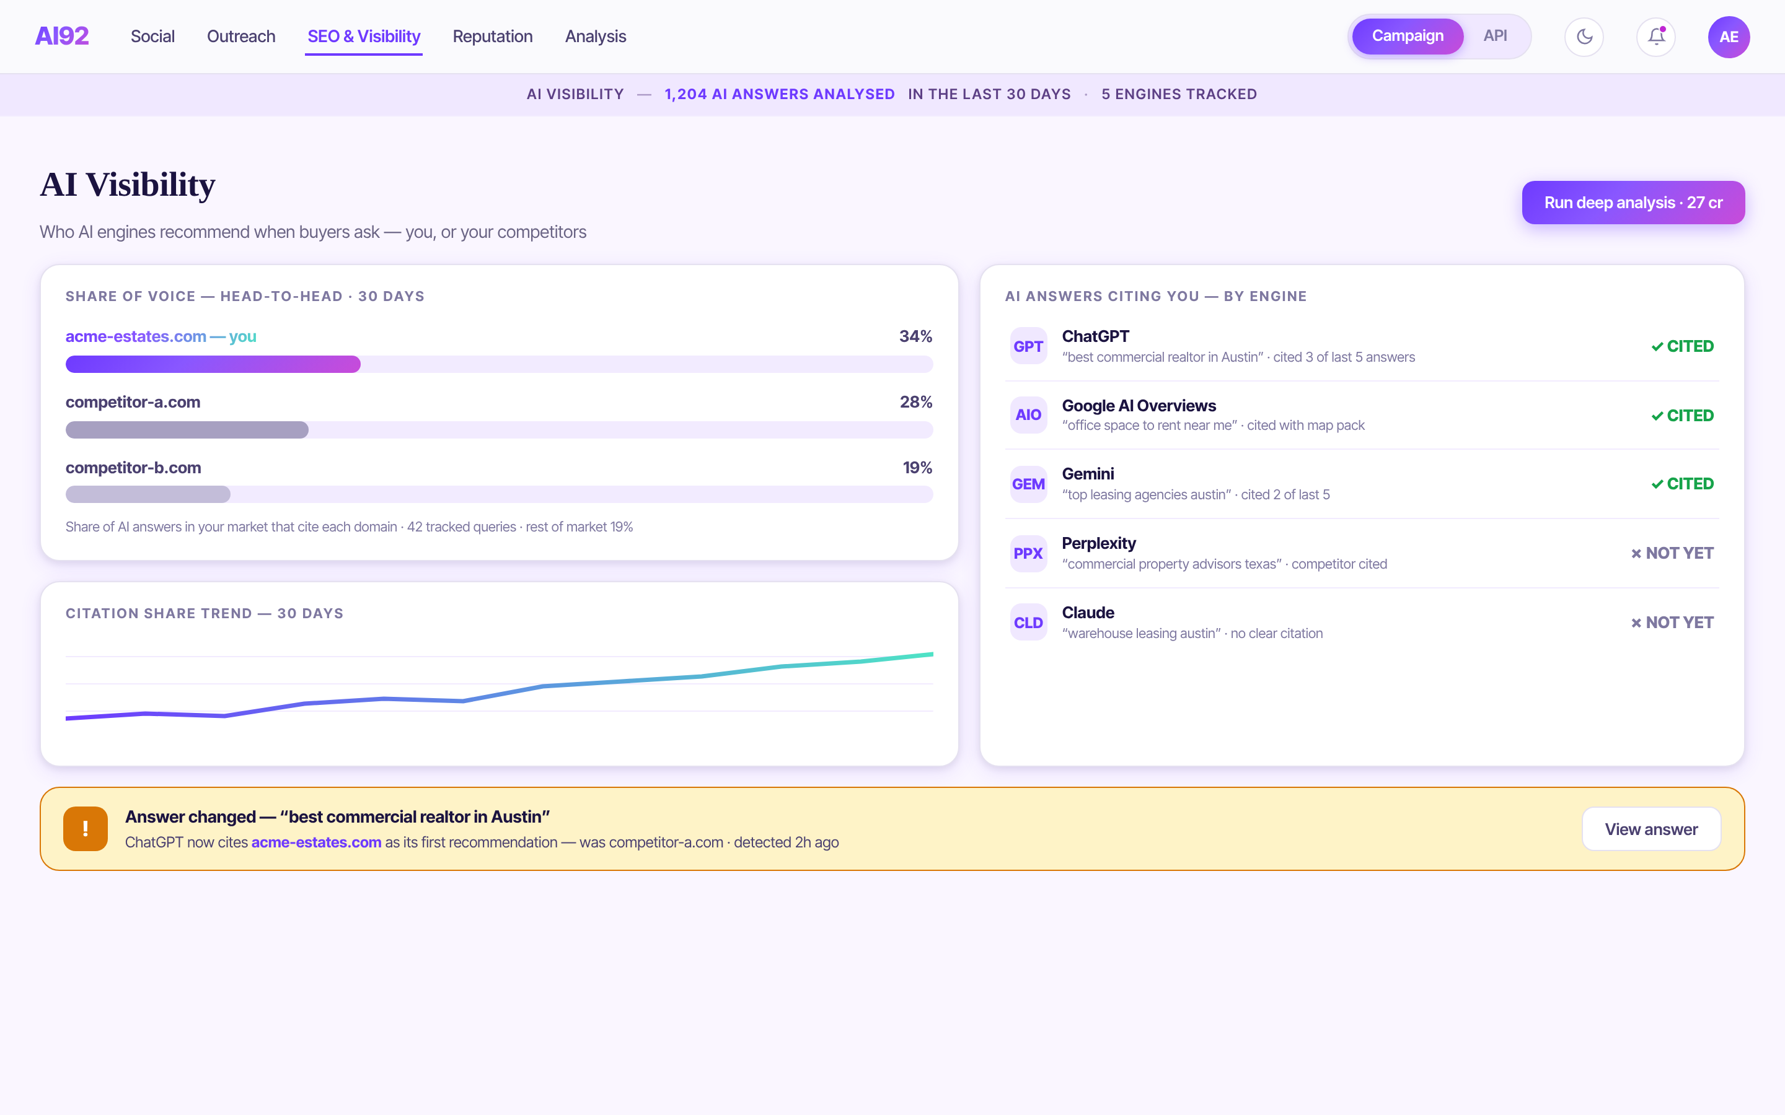1785x1115 pixels.
Task: Click acme-estates.com — you label
Action: point(161,336)
